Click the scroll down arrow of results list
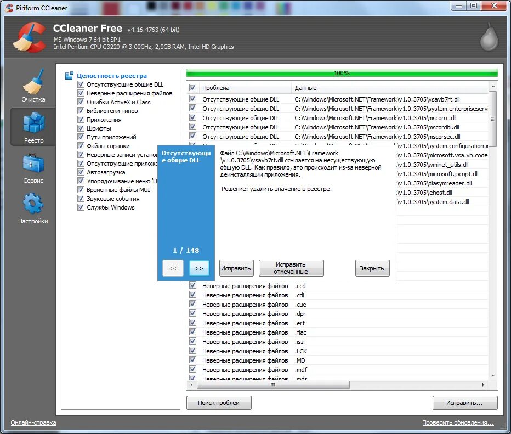This screenshot has width=511, height=434. [493, 376]
